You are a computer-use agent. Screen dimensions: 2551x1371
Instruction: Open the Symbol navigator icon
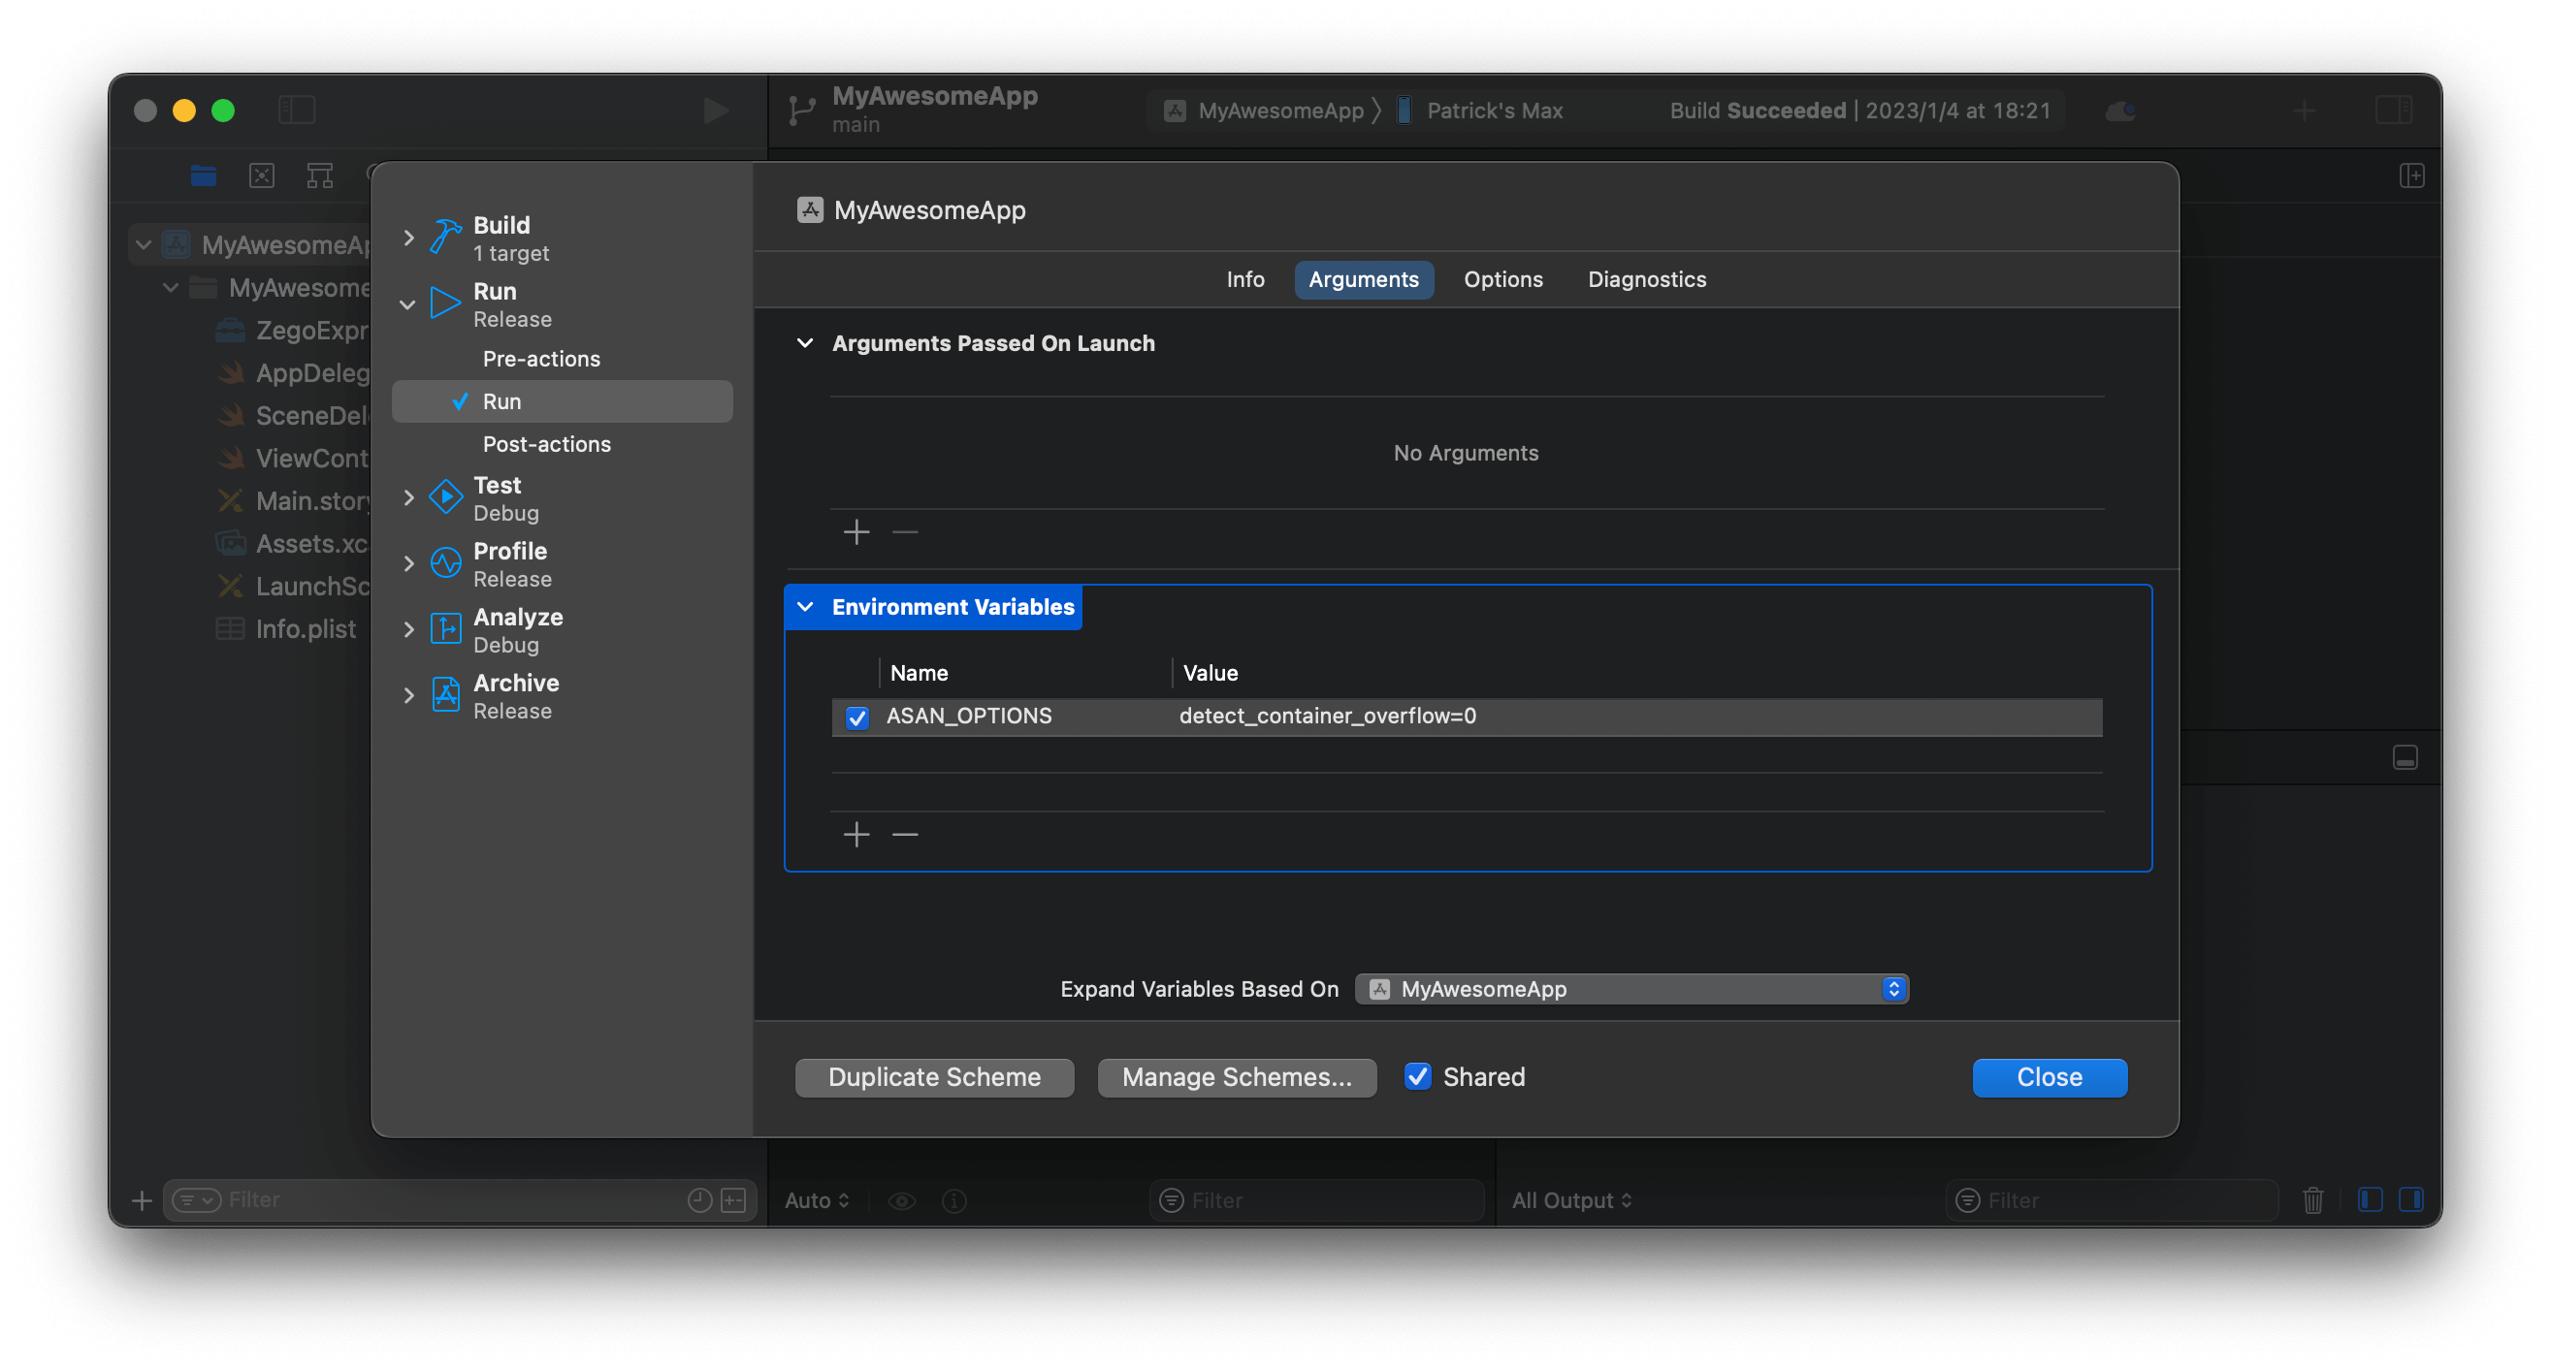pos(320,176)
